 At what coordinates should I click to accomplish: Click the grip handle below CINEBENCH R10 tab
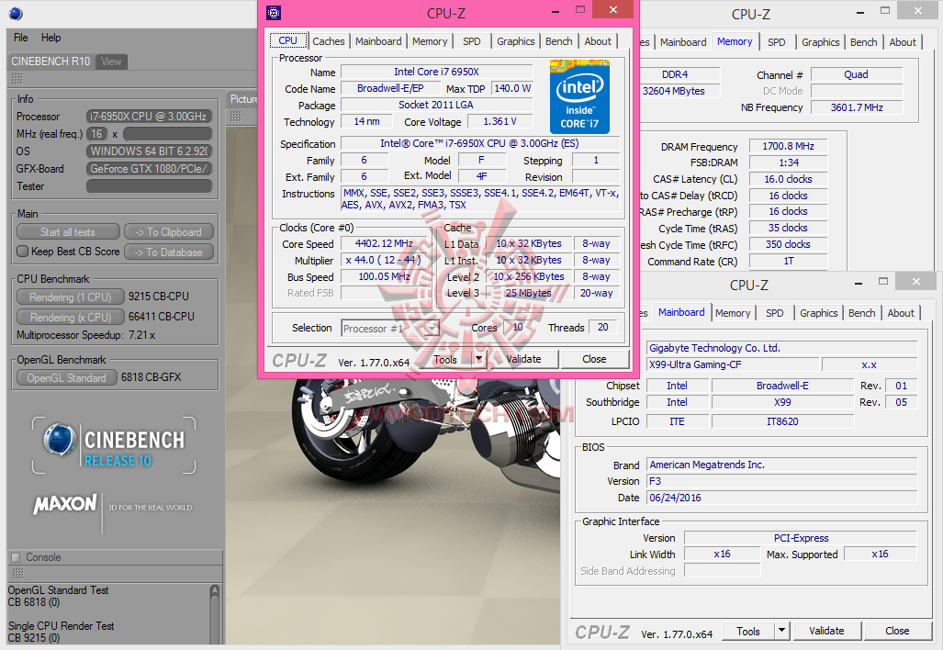point(17,79)
